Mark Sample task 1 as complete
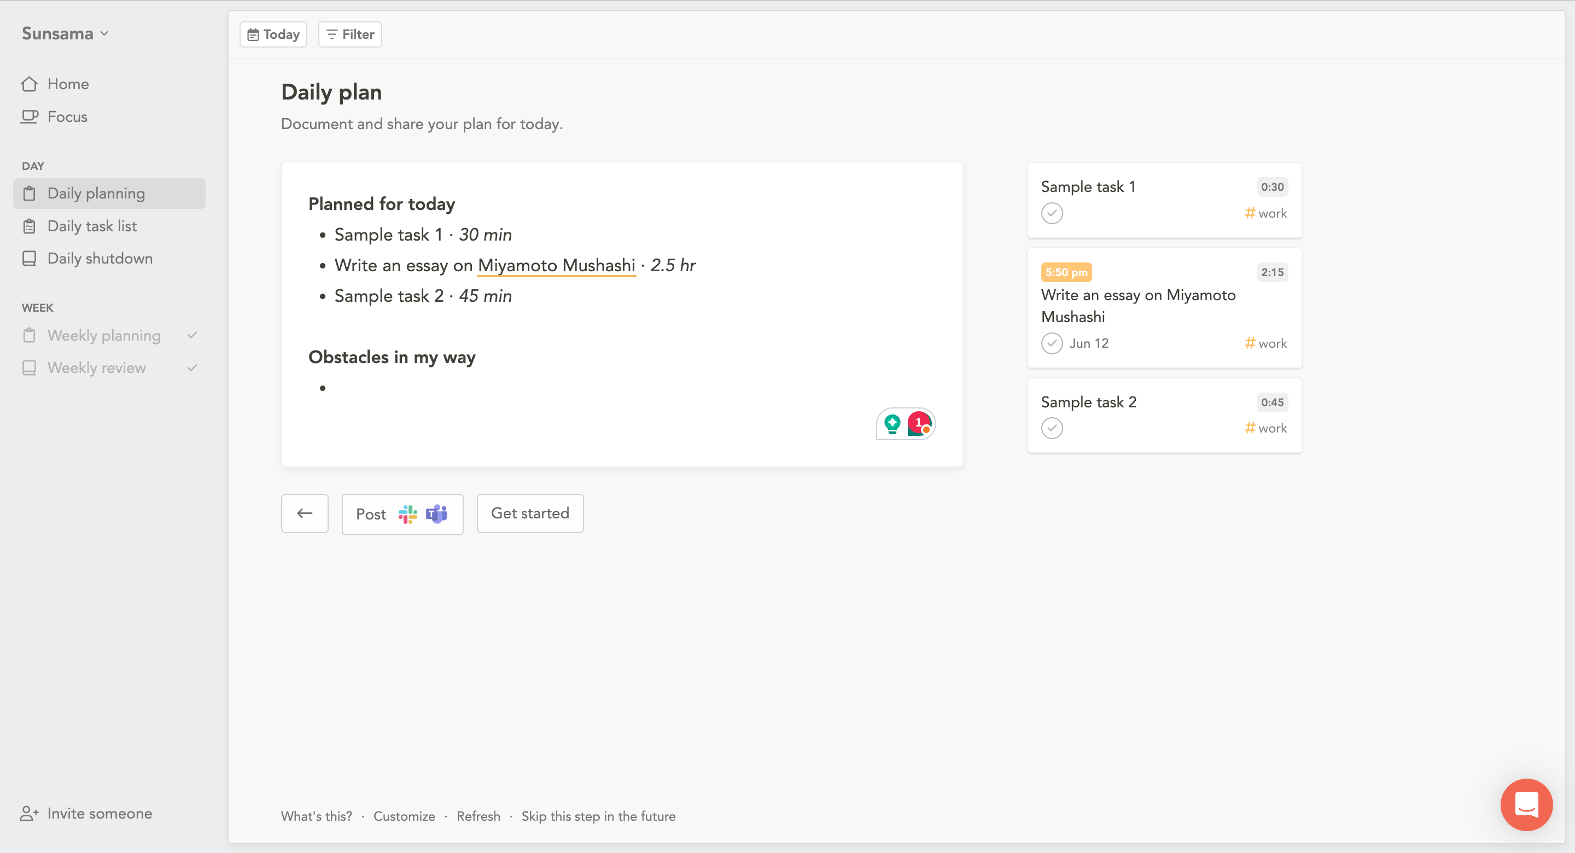 1052,213
